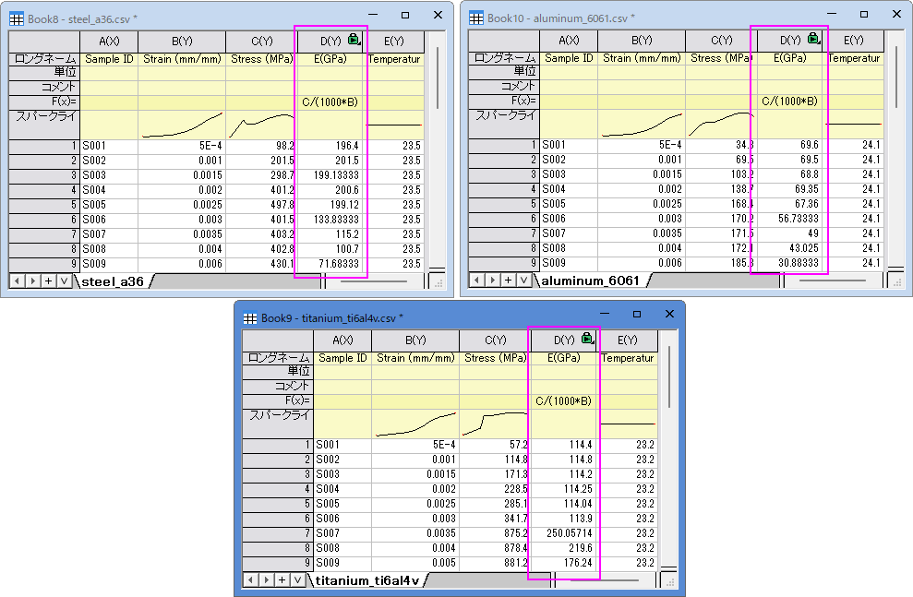Image resolution: width=913 pixels, height=597 pixels.
Task: Select column E(Y) header in Book9
Action: click(x=628, y=340)
